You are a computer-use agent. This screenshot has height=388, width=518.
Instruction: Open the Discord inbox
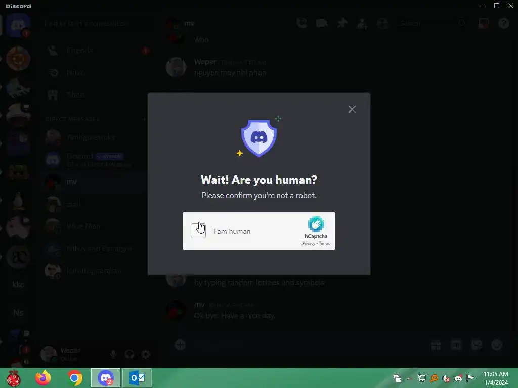[x=483, y=23]
